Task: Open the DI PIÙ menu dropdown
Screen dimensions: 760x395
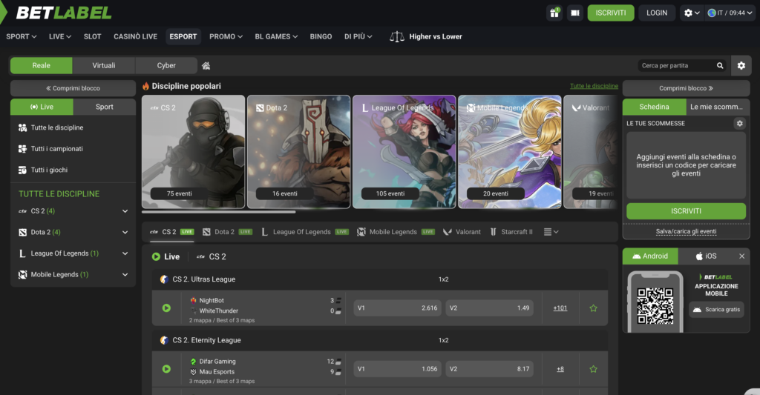Action: [358, 36]
